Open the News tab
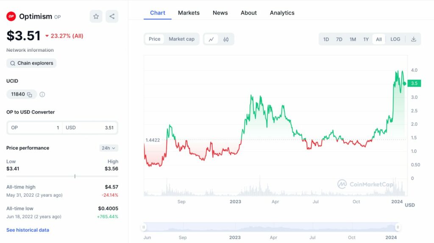The image size is (434, 243). (220, 13)
